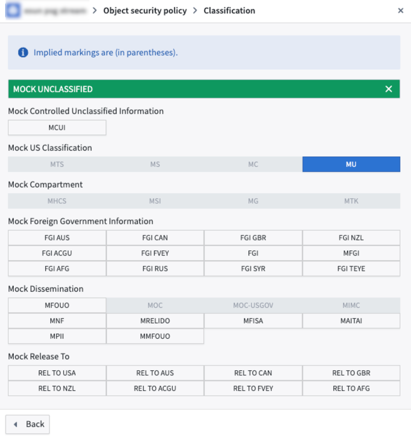
Task: Close the Classification dialog
Action: 401,11
